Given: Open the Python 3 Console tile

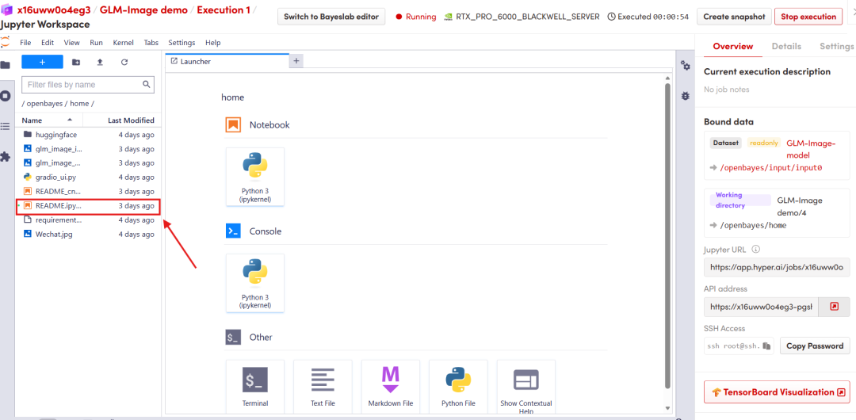Looking at the screenshot, I should [x=255, y=283].
